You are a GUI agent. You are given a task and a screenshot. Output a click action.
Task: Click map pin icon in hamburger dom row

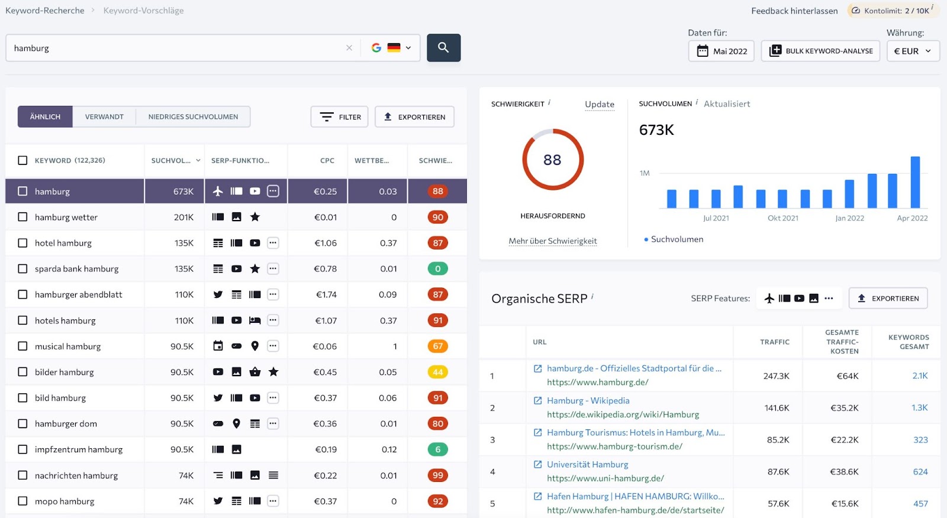pyautogui.click(x=236, y=423)
